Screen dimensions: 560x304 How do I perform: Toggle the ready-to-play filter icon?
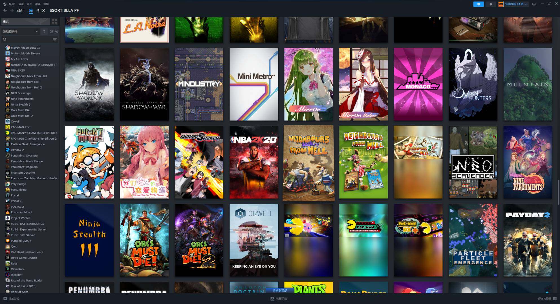tap(57, 32)
